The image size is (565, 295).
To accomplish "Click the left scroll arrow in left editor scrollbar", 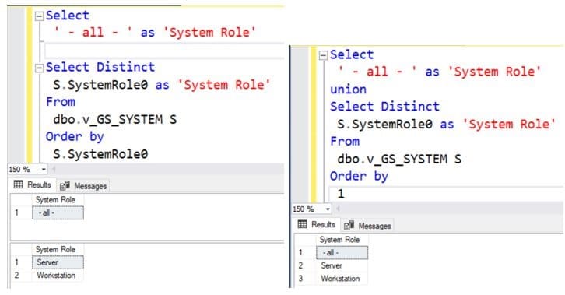I will point(54,169).
